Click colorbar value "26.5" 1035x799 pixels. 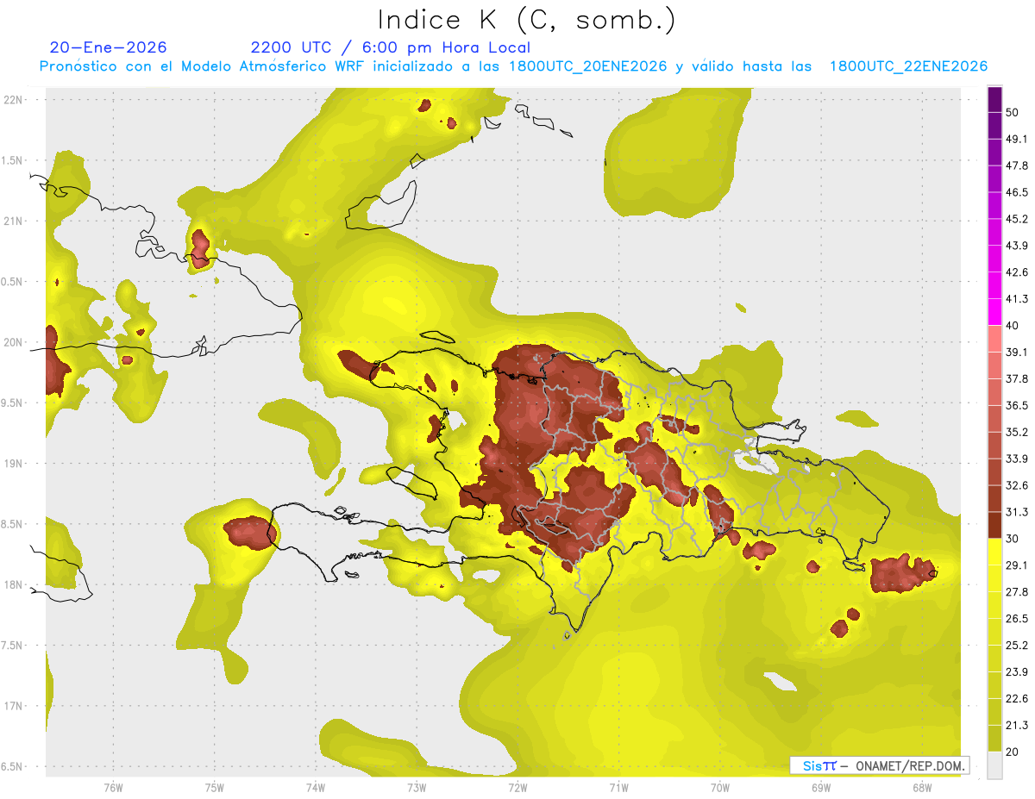(x=1017, y=618)
